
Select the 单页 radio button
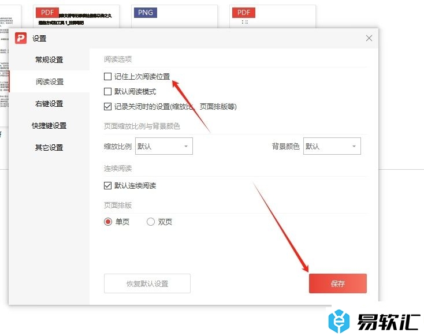coord(108,222)
